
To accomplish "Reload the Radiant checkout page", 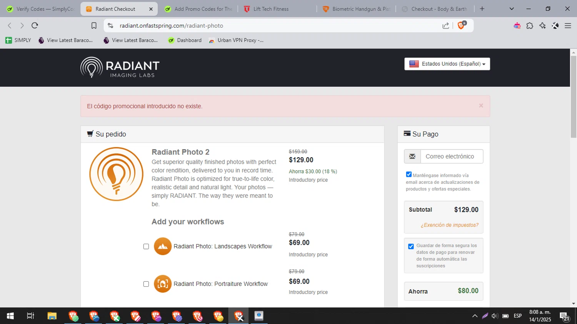I will pyautogui.click(x=35, y=26).
